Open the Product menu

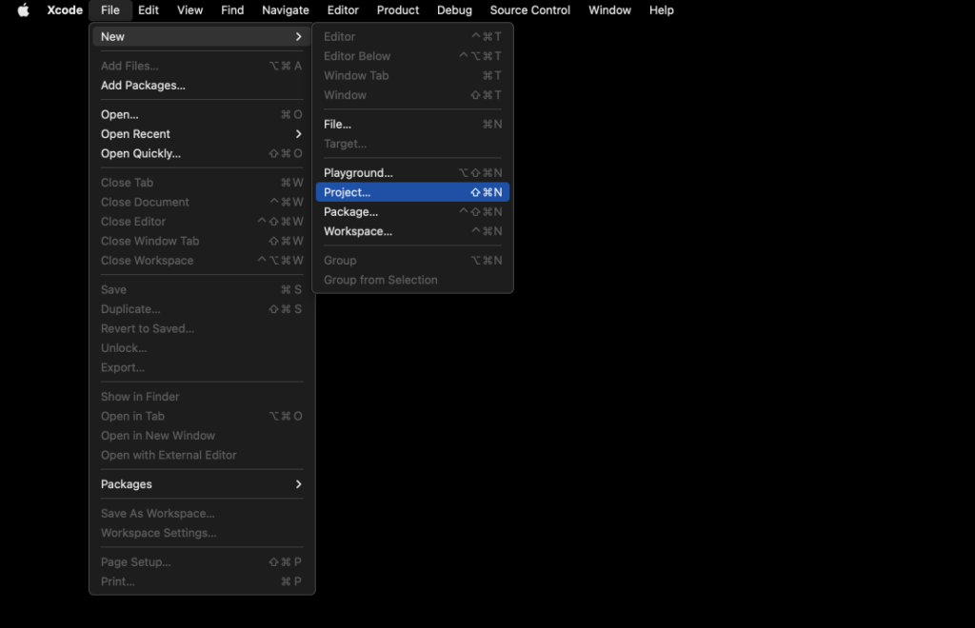(x=397, y=10)
